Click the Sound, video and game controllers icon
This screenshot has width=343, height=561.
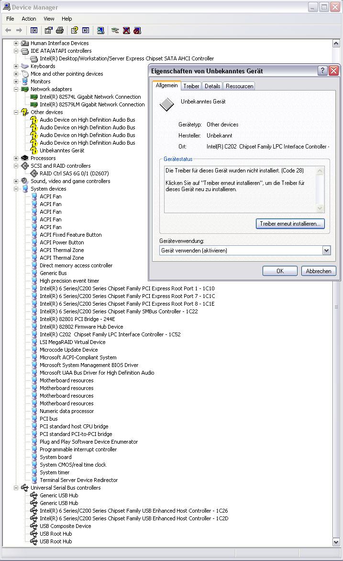point(25,181)
